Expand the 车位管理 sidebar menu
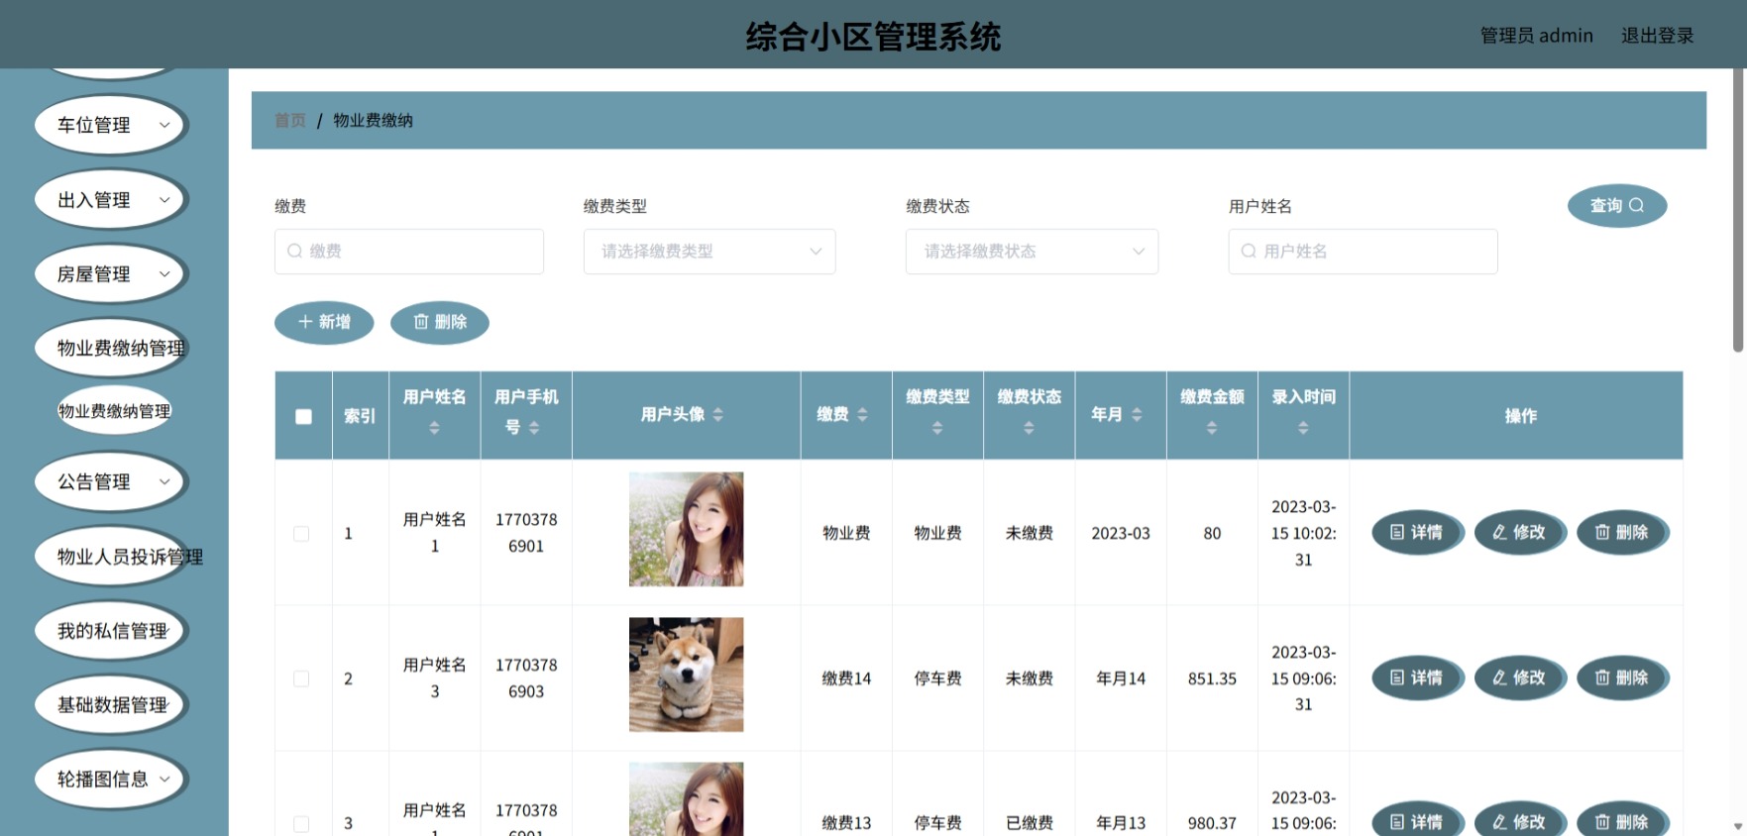The image size is (1747, 836). tap(111, 125)
